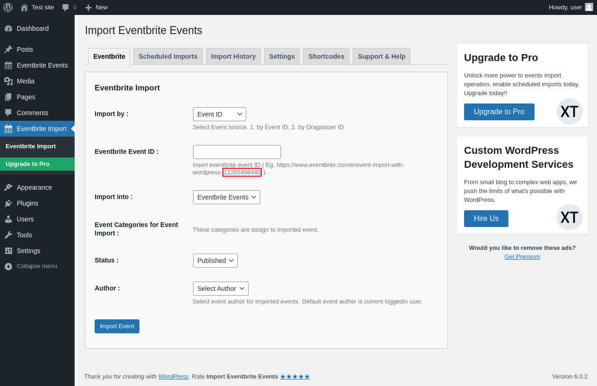The image size is (597, 386).
Task: Open the Users menu item
Action: [x=37, y=219]
